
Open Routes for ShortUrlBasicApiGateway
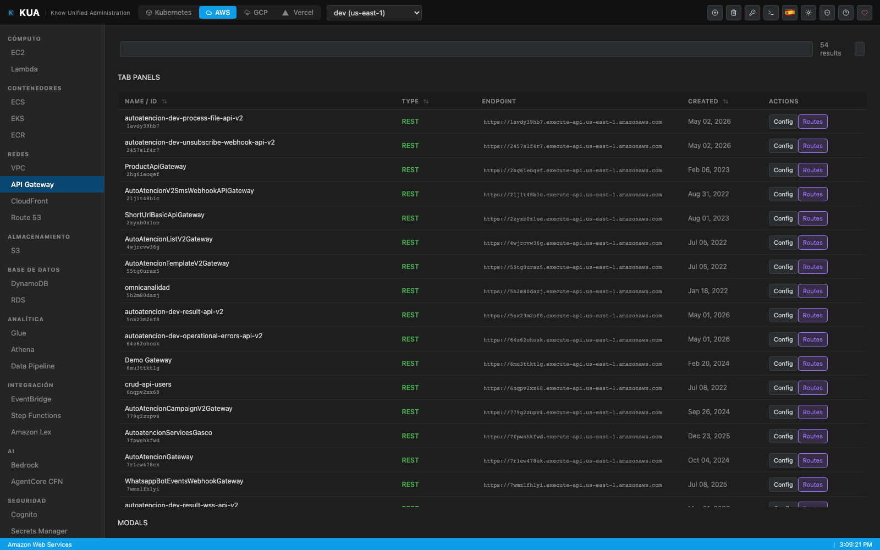coord(812,218)
